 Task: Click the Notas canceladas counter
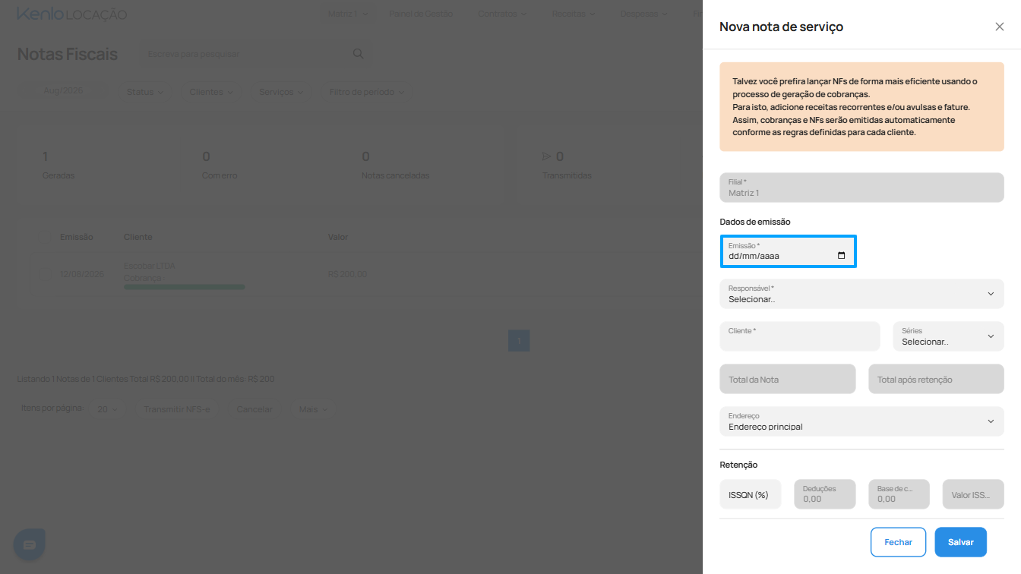(x=395, y=165)
